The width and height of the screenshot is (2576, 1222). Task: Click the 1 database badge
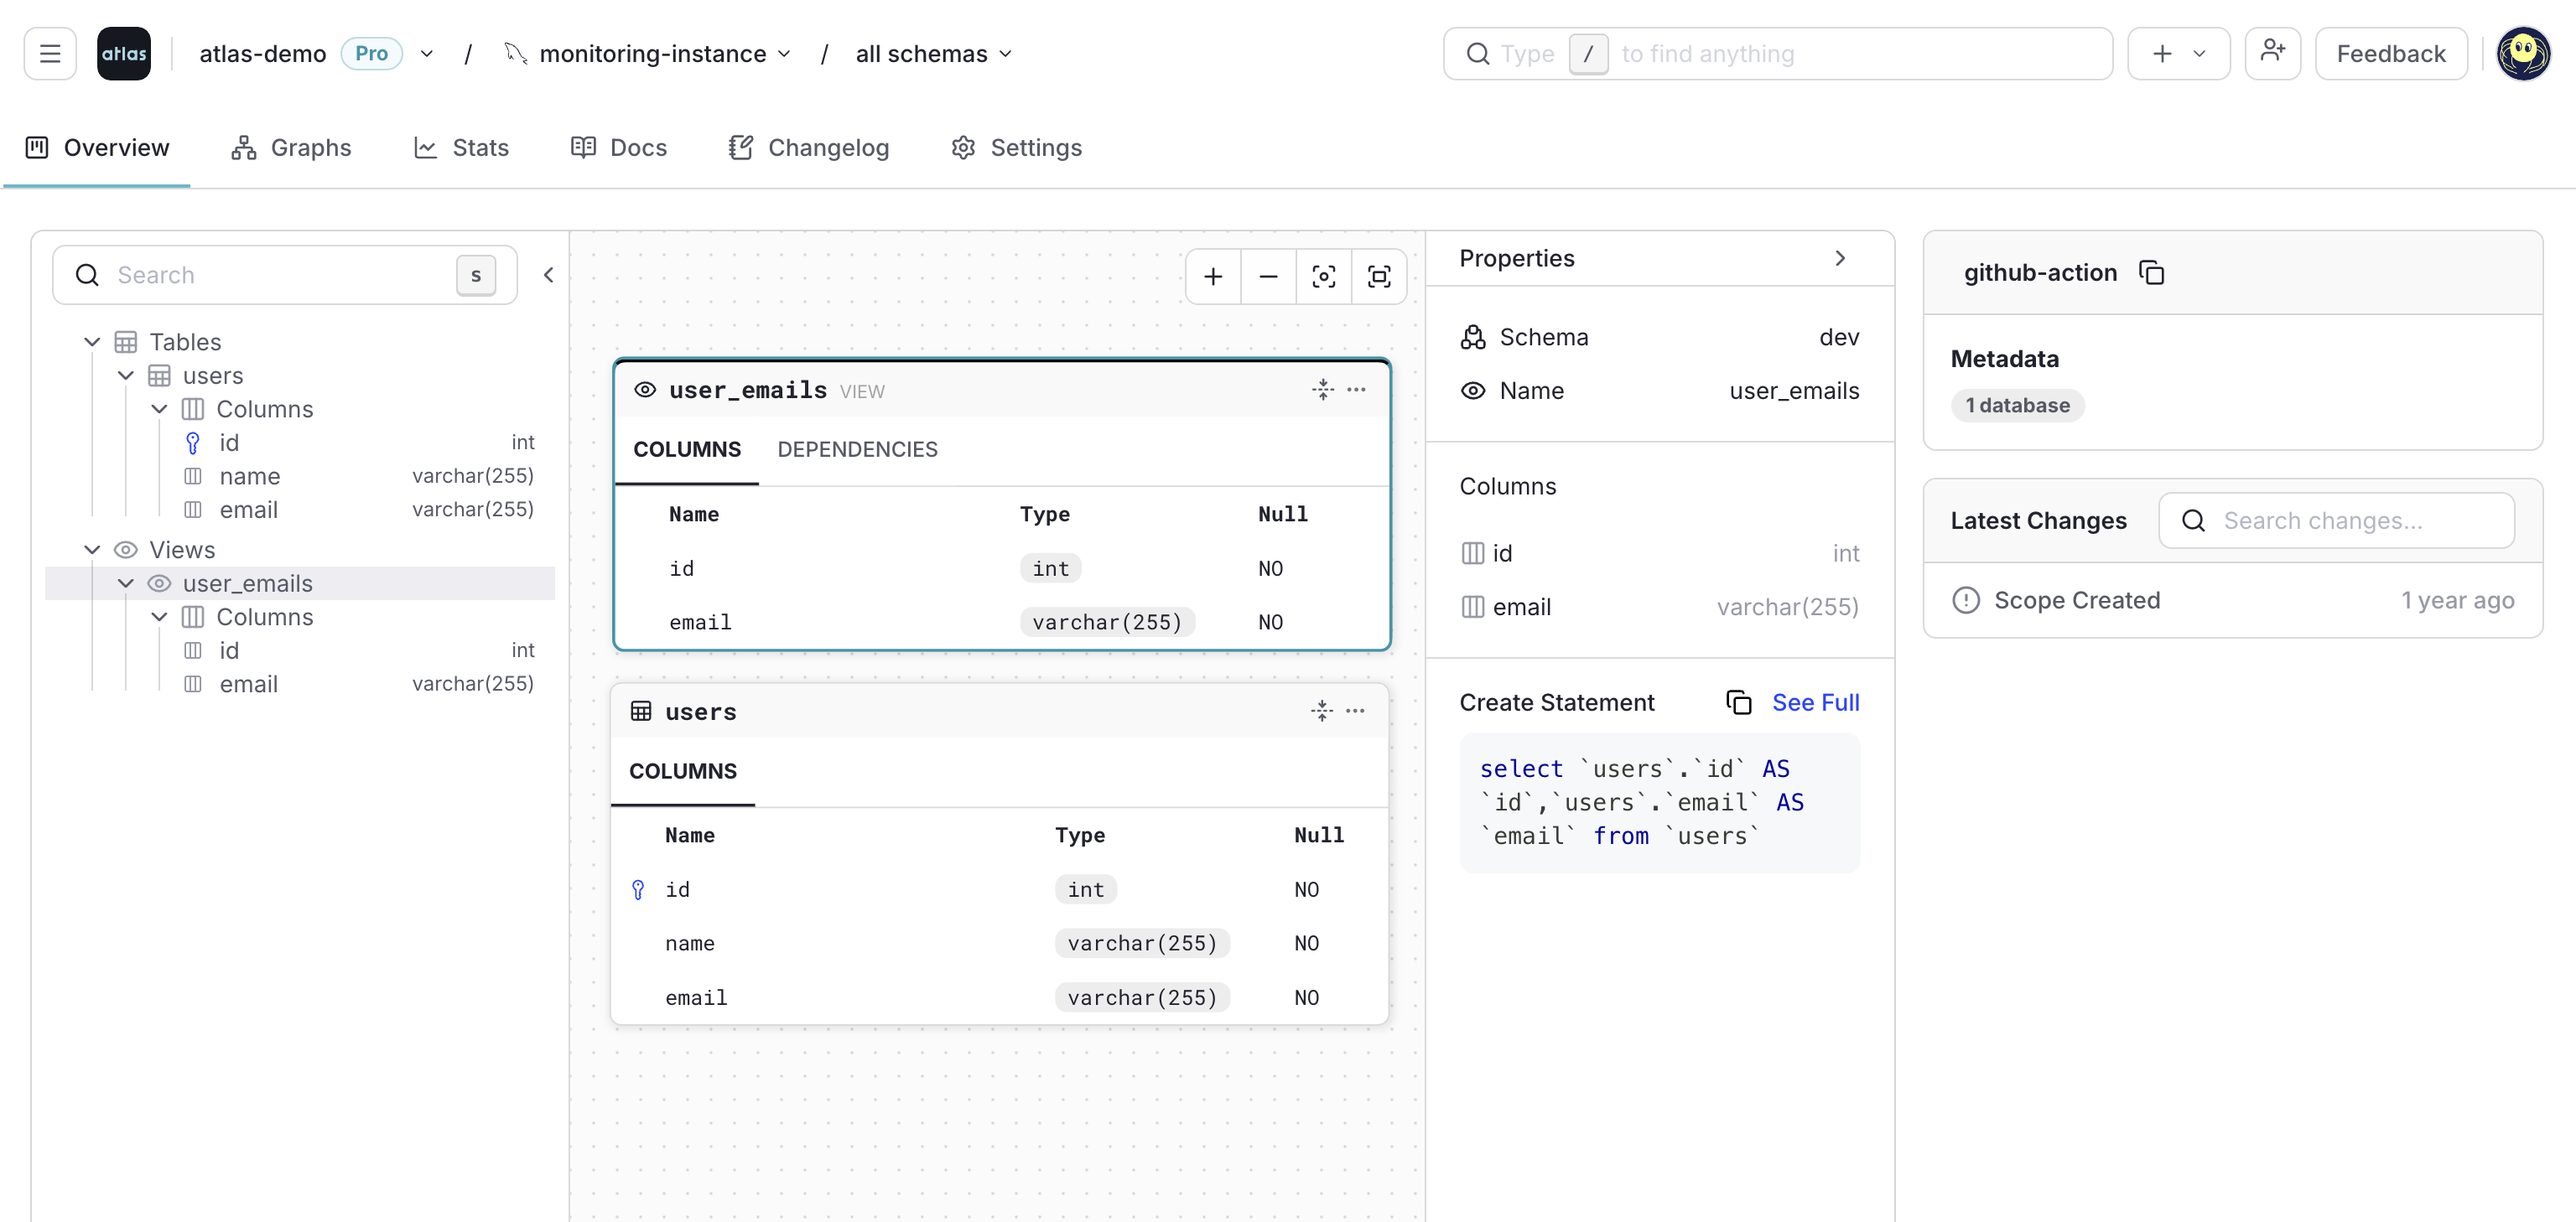point(2017,406)
